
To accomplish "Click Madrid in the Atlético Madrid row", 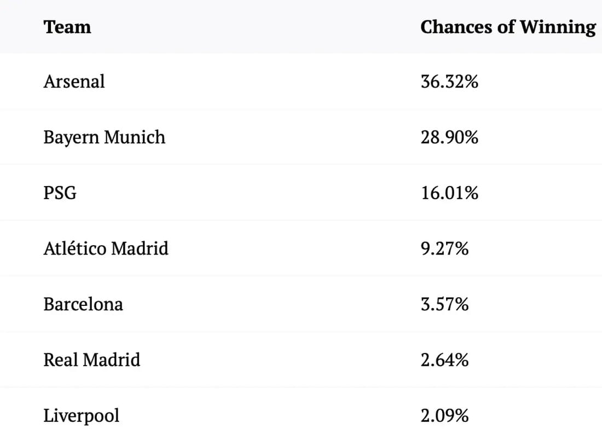I will click(140, 248).
